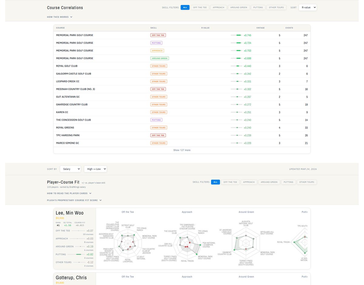Filter Course Correlations by Off the Tee

200,7
